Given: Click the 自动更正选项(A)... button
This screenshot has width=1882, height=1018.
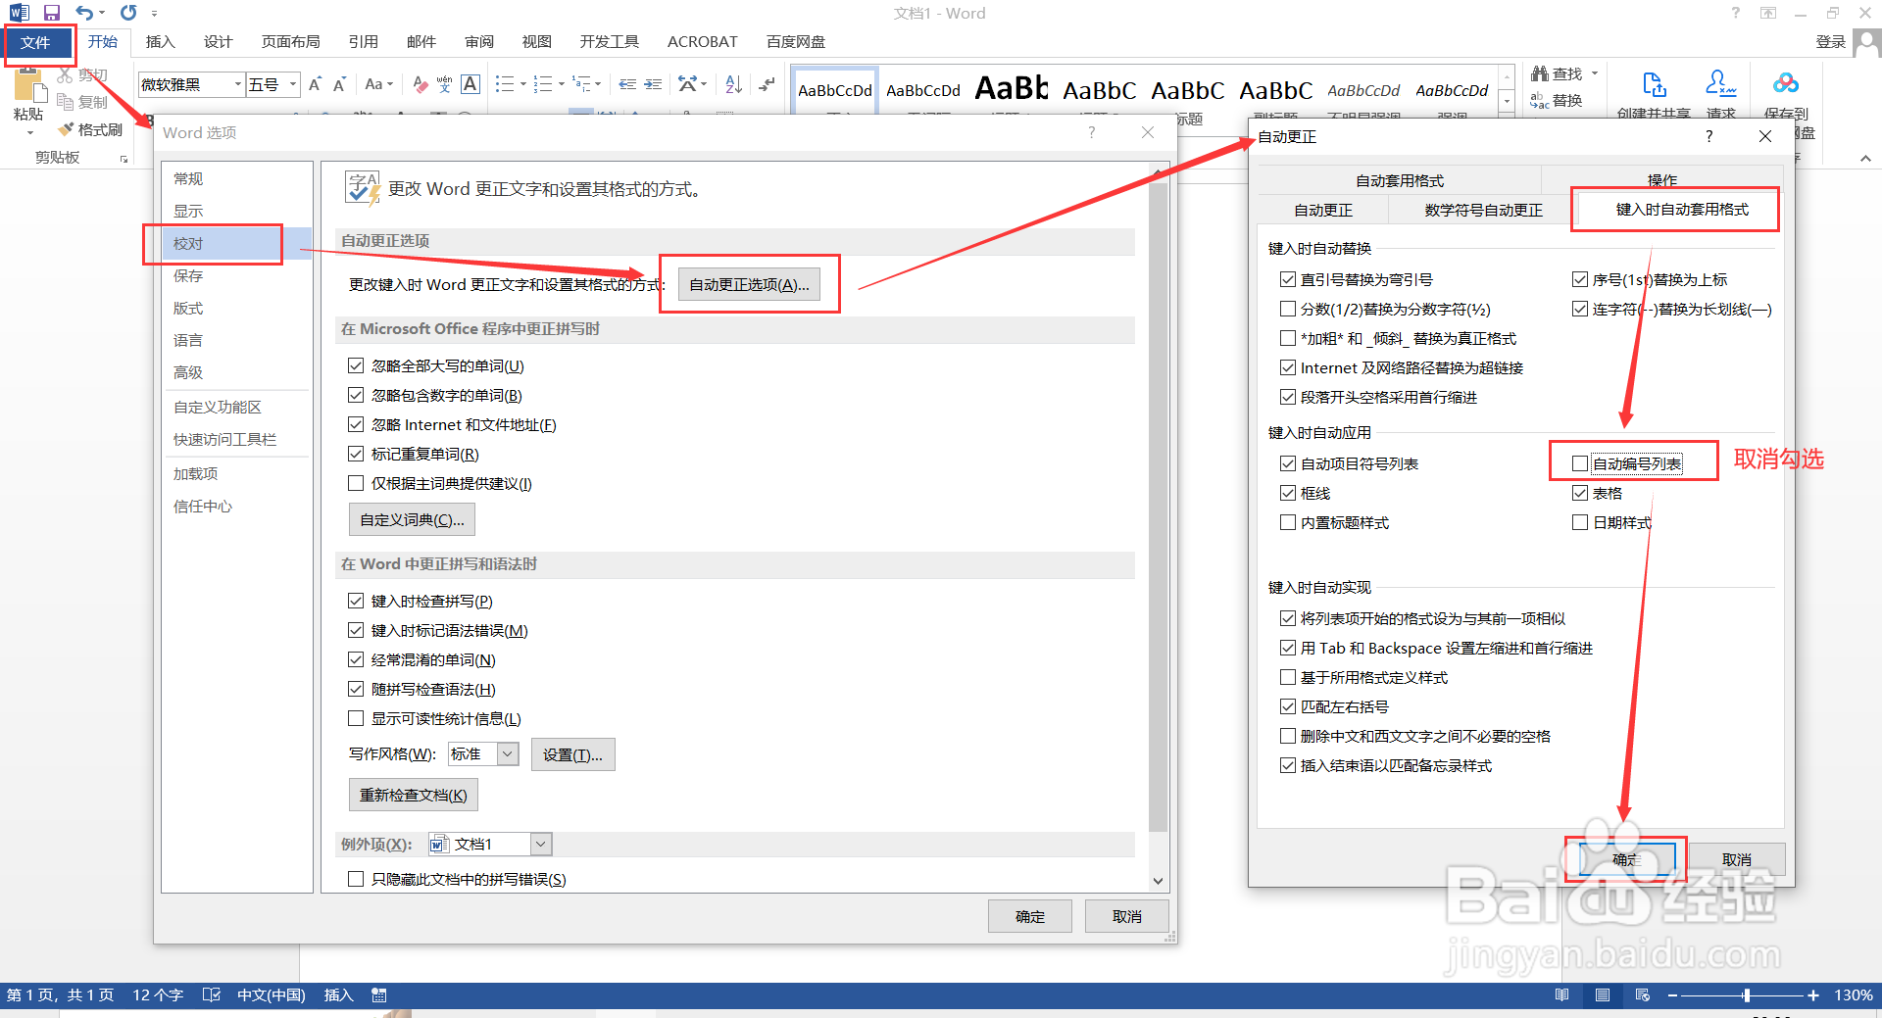Looking at the screenshot, I should click(749, 284).
